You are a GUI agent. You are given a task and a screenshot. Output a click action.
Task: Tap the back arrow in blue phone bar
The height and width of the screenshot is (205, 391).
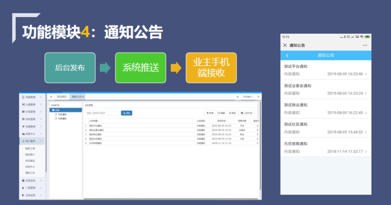coord(287,56)
